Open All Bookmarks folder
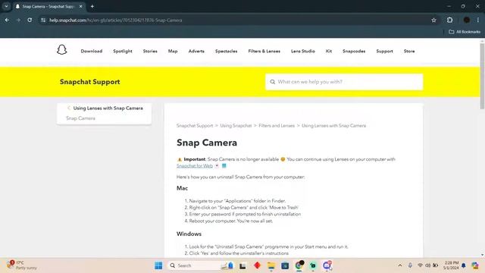Image resolution: width=485 pixels, height=273 pixels. tap(465, 32)
